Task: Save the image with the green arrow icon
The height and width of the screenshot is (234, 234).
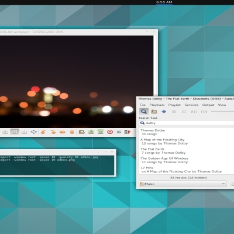Action: tap(91, 132)
